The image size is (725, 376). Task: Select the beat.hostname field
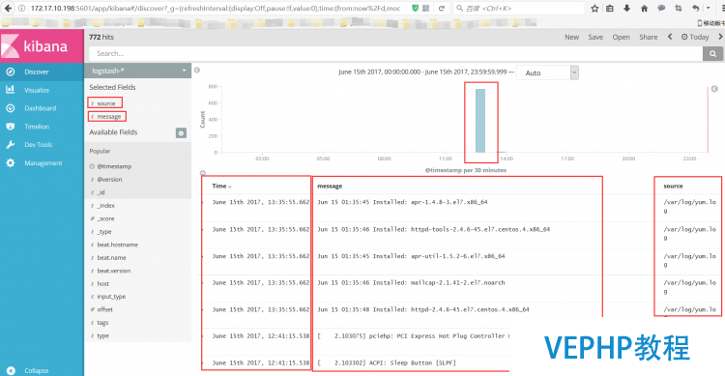(117, 245)
